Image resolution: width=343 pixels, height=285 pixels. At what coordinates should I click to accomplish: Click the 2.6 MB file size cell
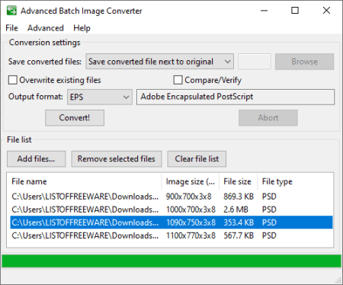pos(236,210)
